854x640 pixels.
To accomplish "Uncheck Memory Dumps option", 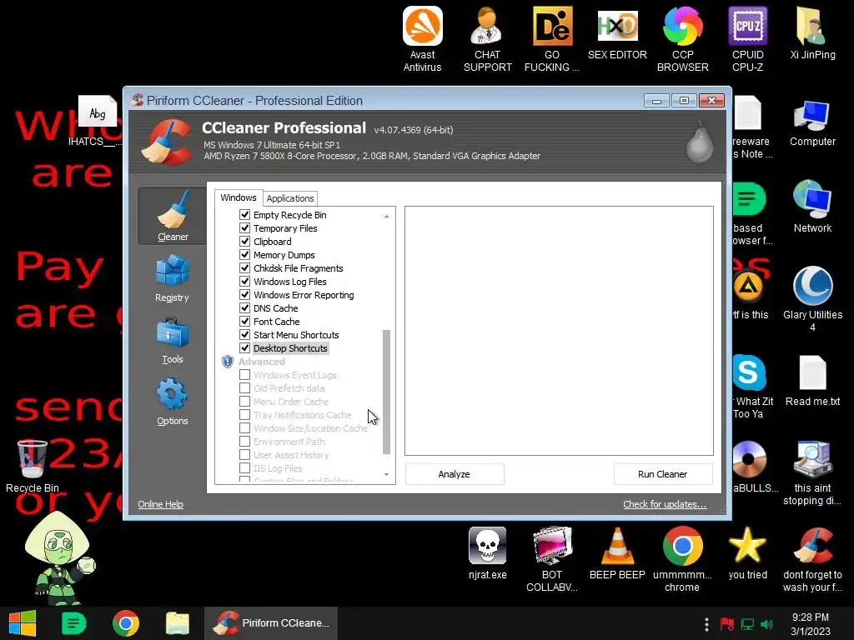I will tap(244, 255).
